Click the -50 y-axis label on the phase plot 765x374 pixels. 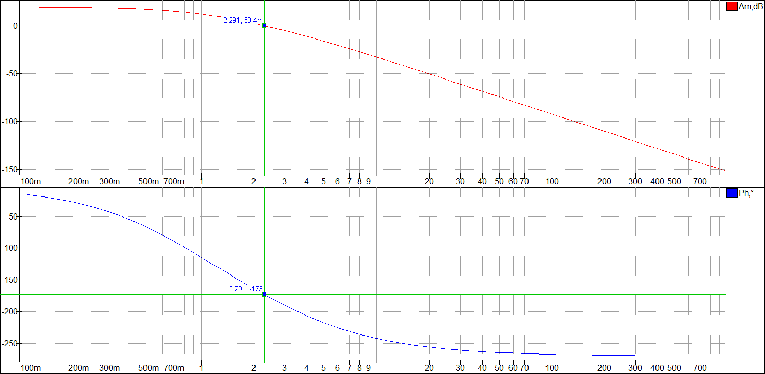(x=12, y=216)
